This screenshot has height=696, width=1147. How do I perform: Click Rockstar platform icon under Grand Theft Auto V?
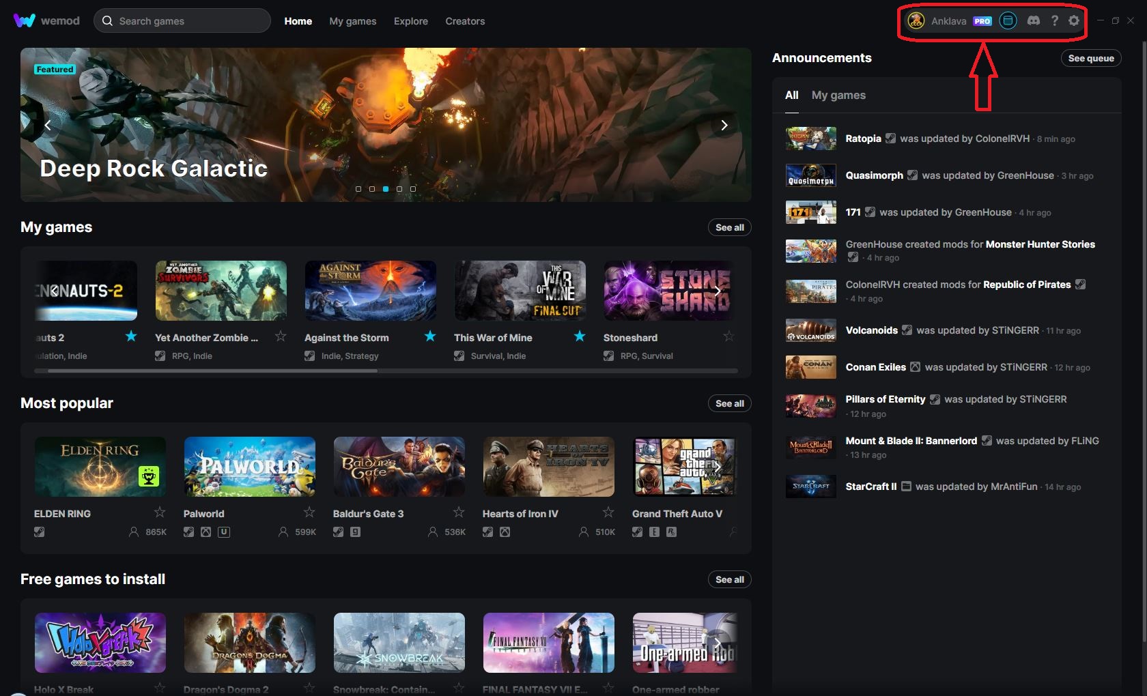tap(672, 532)
